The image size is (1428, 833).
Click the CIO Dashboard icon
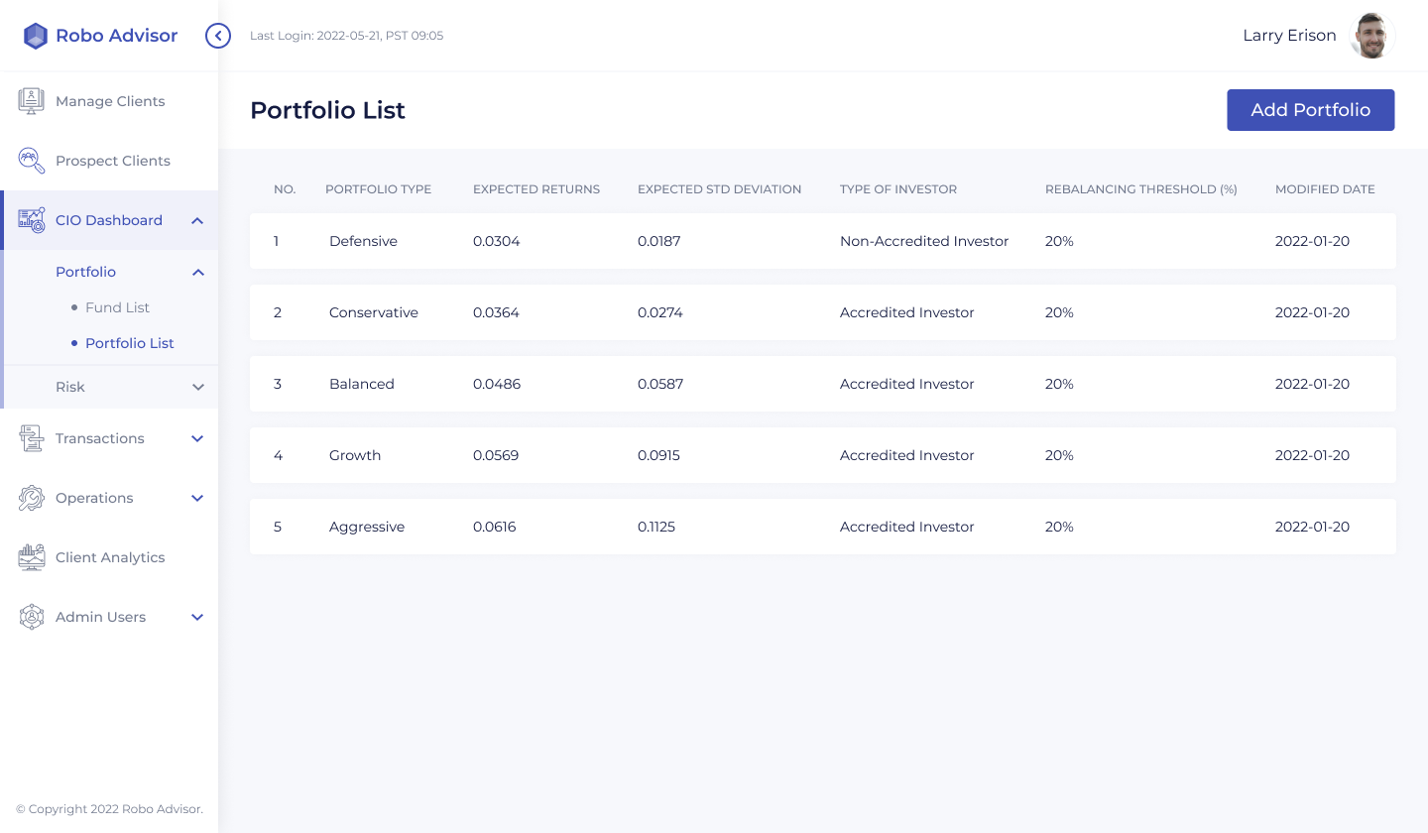tap(32, 220)
